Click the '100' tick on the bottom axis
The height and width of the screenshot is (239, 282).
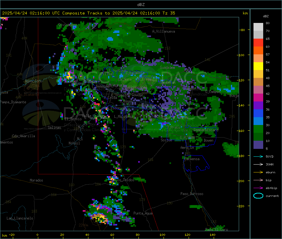coord(162,235)
